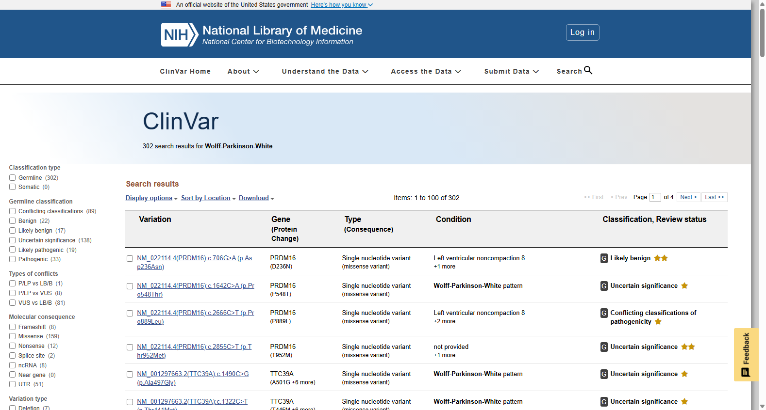Click the Log in button
This screenshot has height=410, width=766.
(583, 32)
